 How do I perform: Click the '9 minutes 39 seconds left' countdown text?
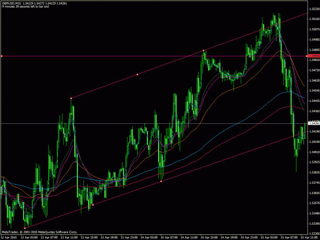point(26,7)
